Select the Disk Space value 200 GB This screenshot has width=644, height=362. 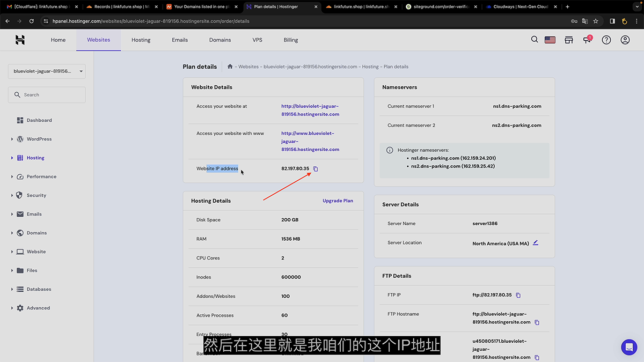[x=290, y=220]
